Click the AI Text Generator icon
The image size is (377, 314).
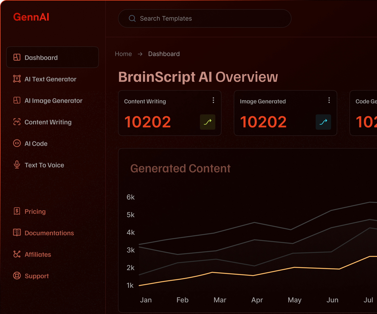(17, 79)
